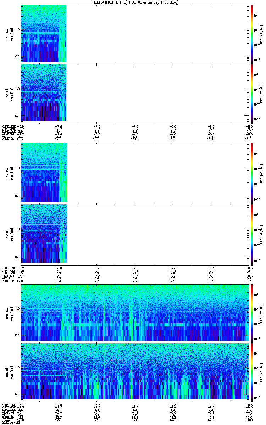Click the THE B∥ freq [Hz] axis label
Viewport: 266px width, 425px height.
(x=9, y=373)
